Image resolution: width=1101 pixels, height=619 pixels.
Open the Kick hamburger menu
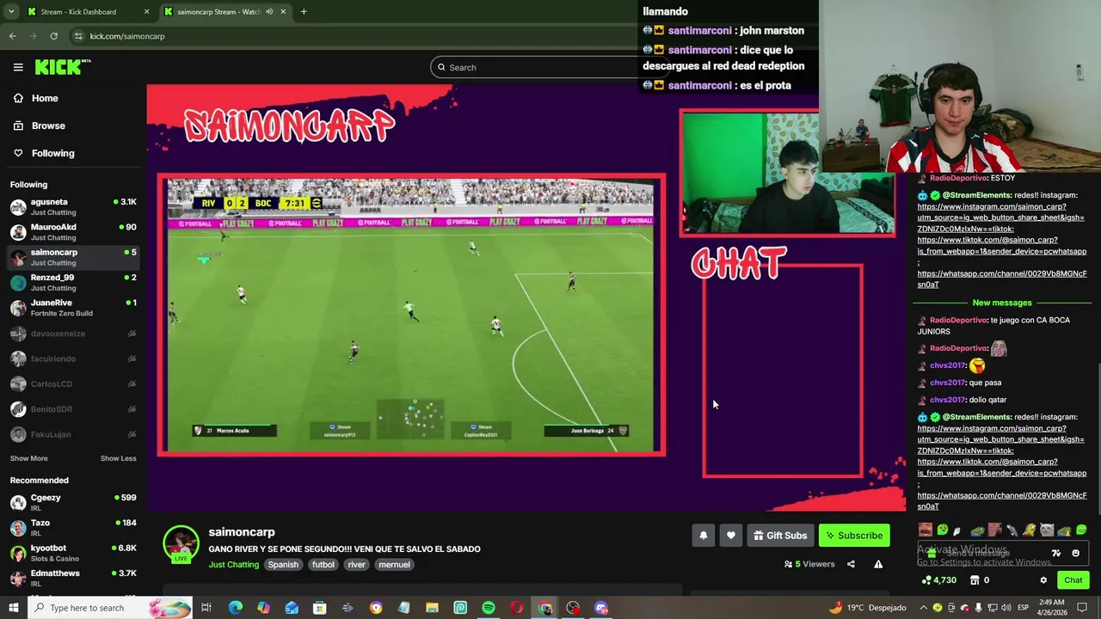[18, 67]
